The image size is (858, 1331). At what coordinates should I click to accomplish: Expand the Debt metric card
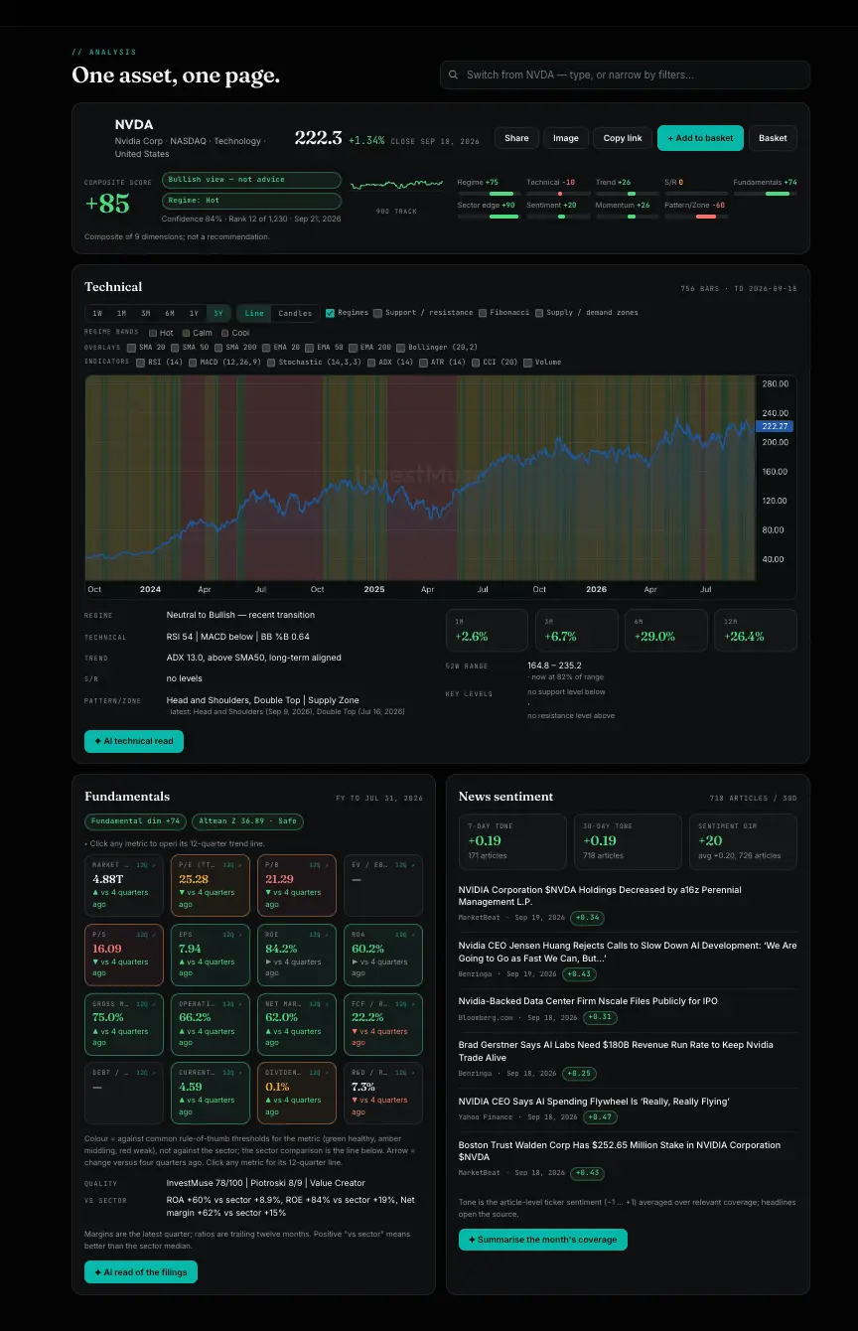pos(124,1094)
